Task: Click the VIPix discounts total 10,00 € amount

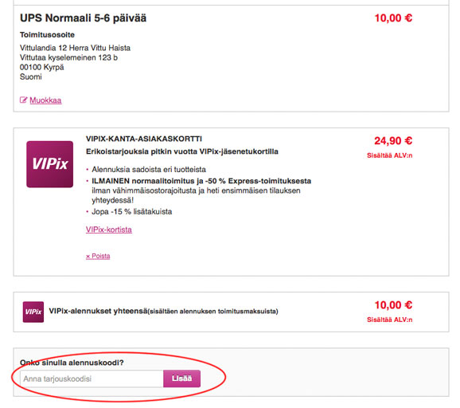Action: 393,305
